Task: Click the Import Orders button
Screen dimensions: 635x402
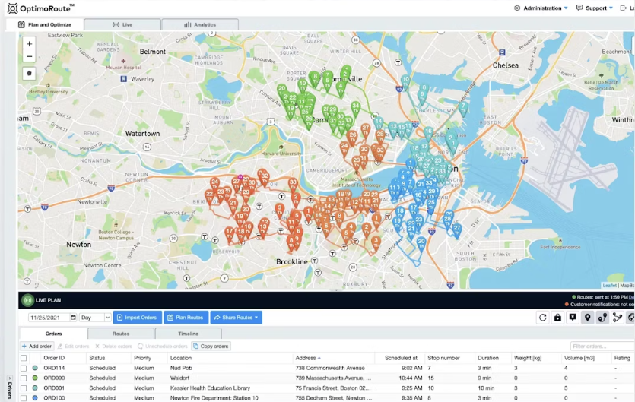Action: coord(138,318)
